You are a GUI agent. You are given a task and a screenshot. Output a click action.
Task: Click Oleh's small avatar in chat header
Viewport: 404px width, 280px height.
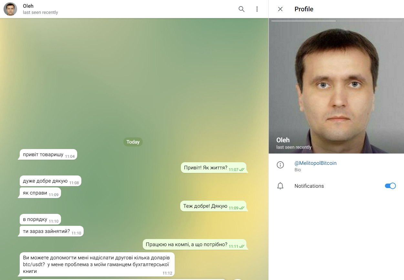point(10,9)
